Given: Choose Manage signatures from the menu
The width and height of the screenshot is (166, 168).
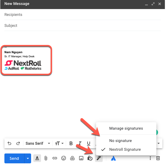Looking at the screenshot, I should click(126, 128).
